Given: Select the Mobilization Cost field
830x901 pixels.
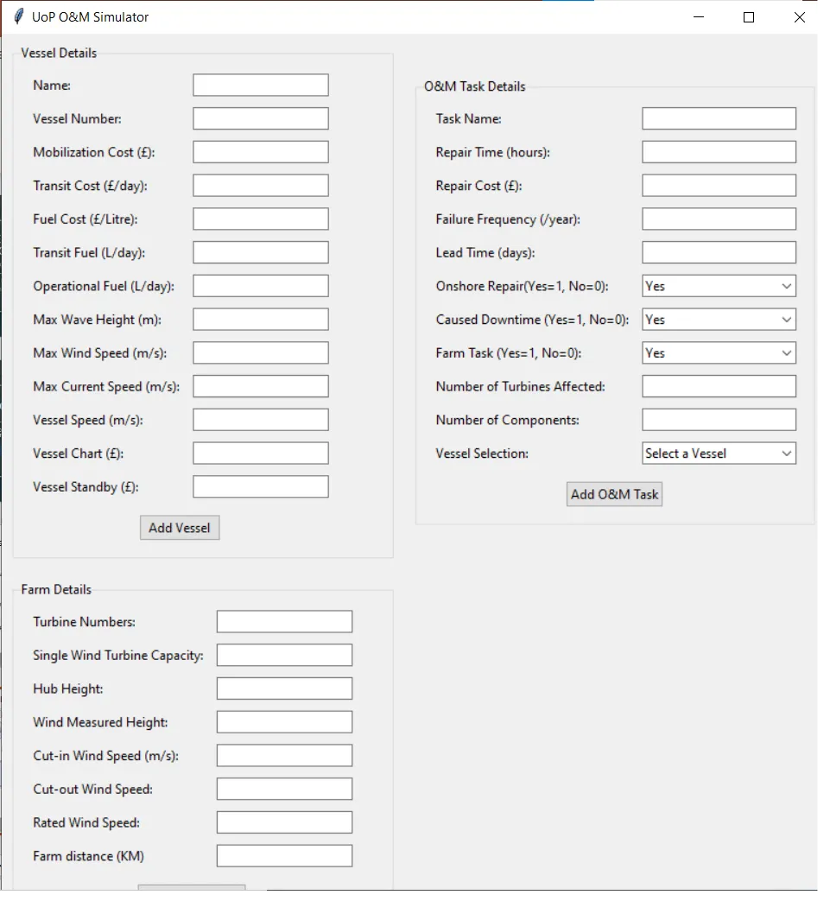Looking at the screenshot, I should pos(260,152).
